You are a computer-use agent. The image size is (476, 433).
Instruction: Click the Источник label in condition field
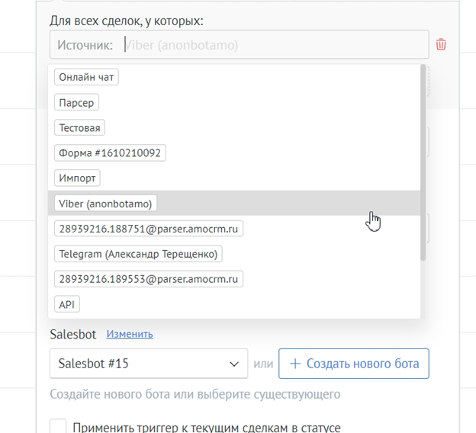pyautogui.click(x=85, y=45)
